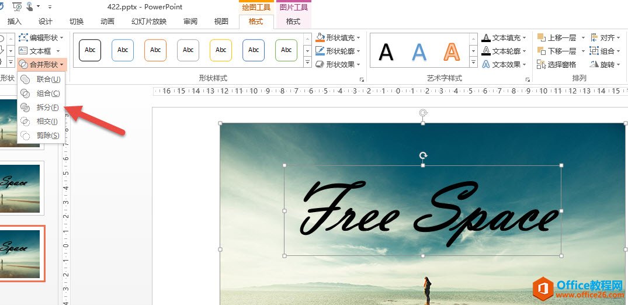The height and width of the screenshot is (305, 628).
Task: Open the 幻灯片放映 tab
Action: coord(149,22)
